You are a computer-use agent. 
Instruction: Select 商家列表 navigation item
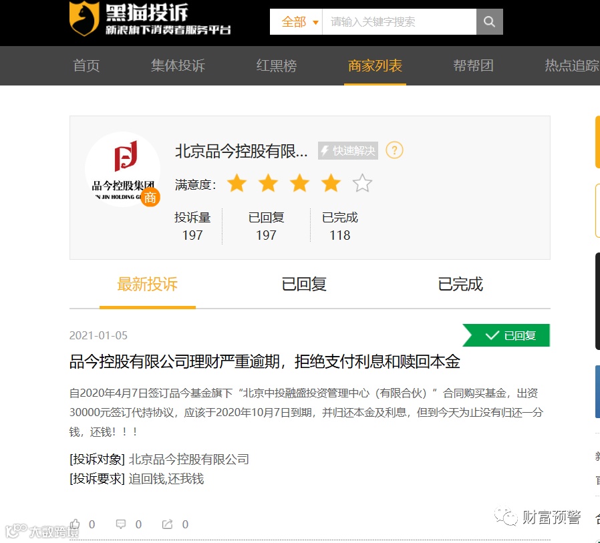375,65
